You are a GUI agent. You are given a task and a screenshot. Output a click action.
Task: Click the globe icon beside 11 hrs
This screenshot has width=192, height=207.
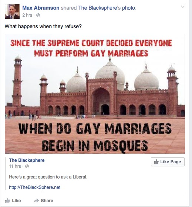click(x=27, y=166)
